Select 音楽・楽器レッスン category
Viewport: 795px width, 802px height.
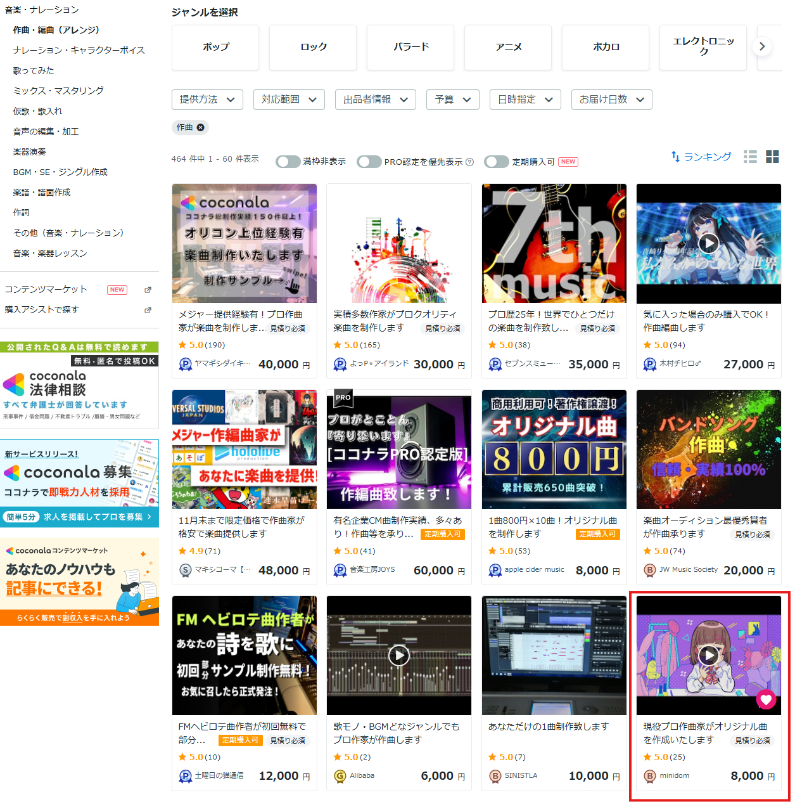(50, 253)
